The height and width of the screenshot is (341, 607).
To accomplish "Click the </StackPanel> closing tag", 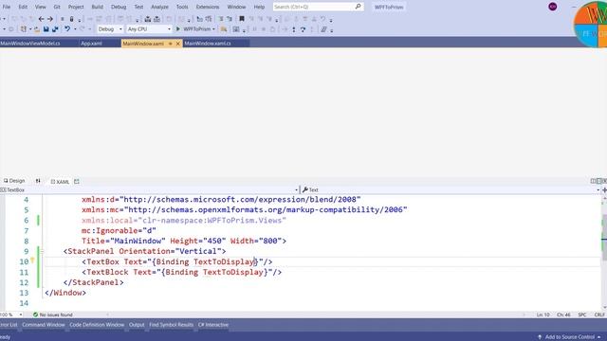I will [93, 282].
